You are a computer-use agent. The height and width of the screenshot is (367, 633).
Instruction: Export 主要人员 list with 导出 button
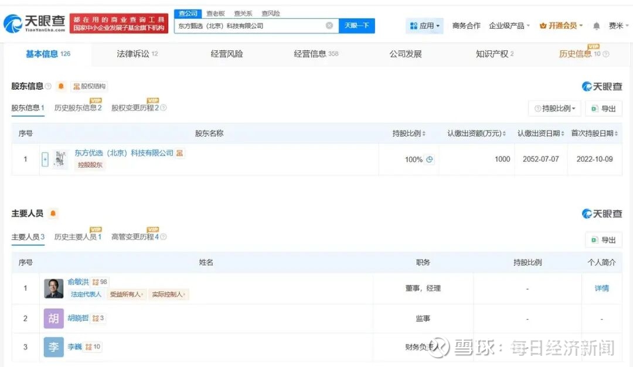604,239
